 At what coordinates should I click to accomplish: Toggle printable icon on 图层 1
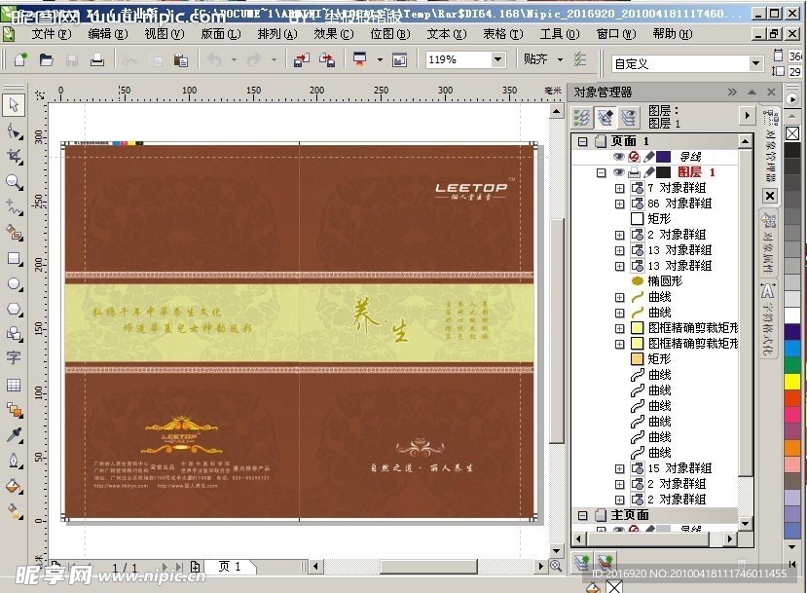click(x=633, y=172)
